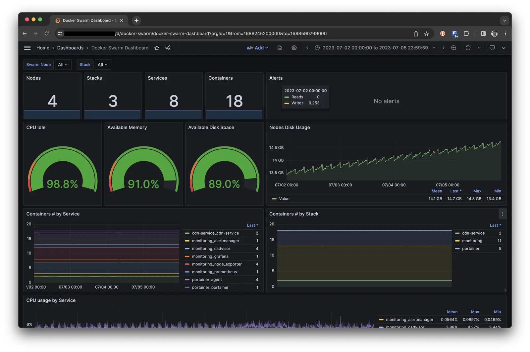Open the Swarm Node All dropdown
530x352 pixels.
[x=63, y=64]
